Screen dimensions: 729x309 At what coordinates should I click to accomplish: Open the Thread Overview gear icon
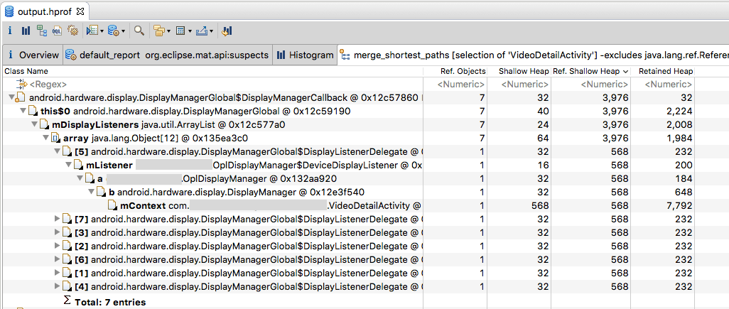(72, 31)
